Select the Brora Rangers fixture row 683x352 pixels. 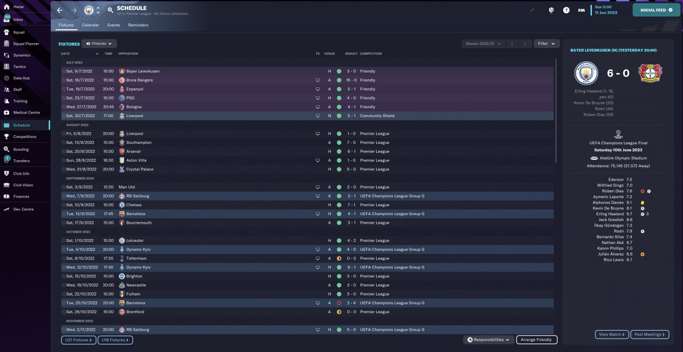tap(307, 80)
